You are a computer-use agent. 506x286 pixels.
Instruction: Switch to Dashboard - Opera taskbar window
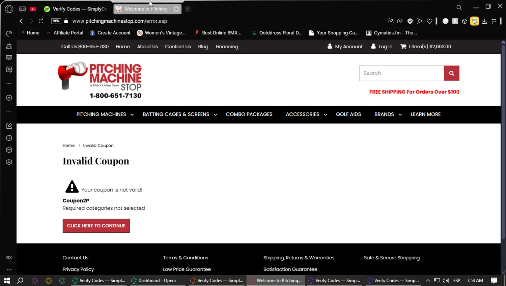point(158,281)
